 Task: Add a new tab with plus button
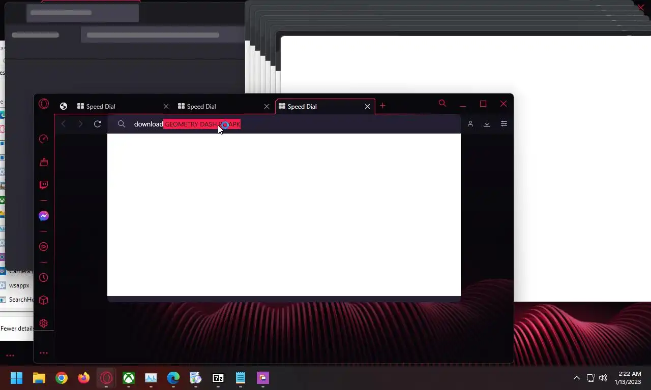point(382,106)
